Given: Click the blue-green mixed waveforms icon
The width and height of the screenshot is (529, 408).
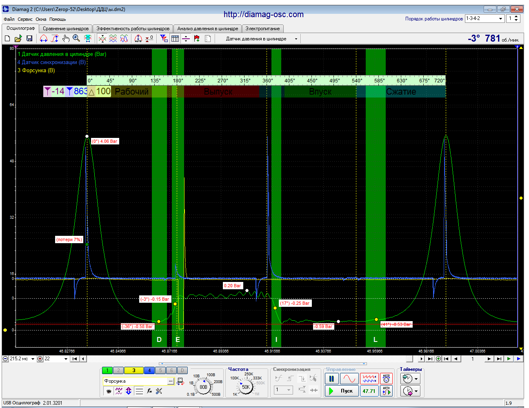Looking at the screenshot, I should [124, 38].
